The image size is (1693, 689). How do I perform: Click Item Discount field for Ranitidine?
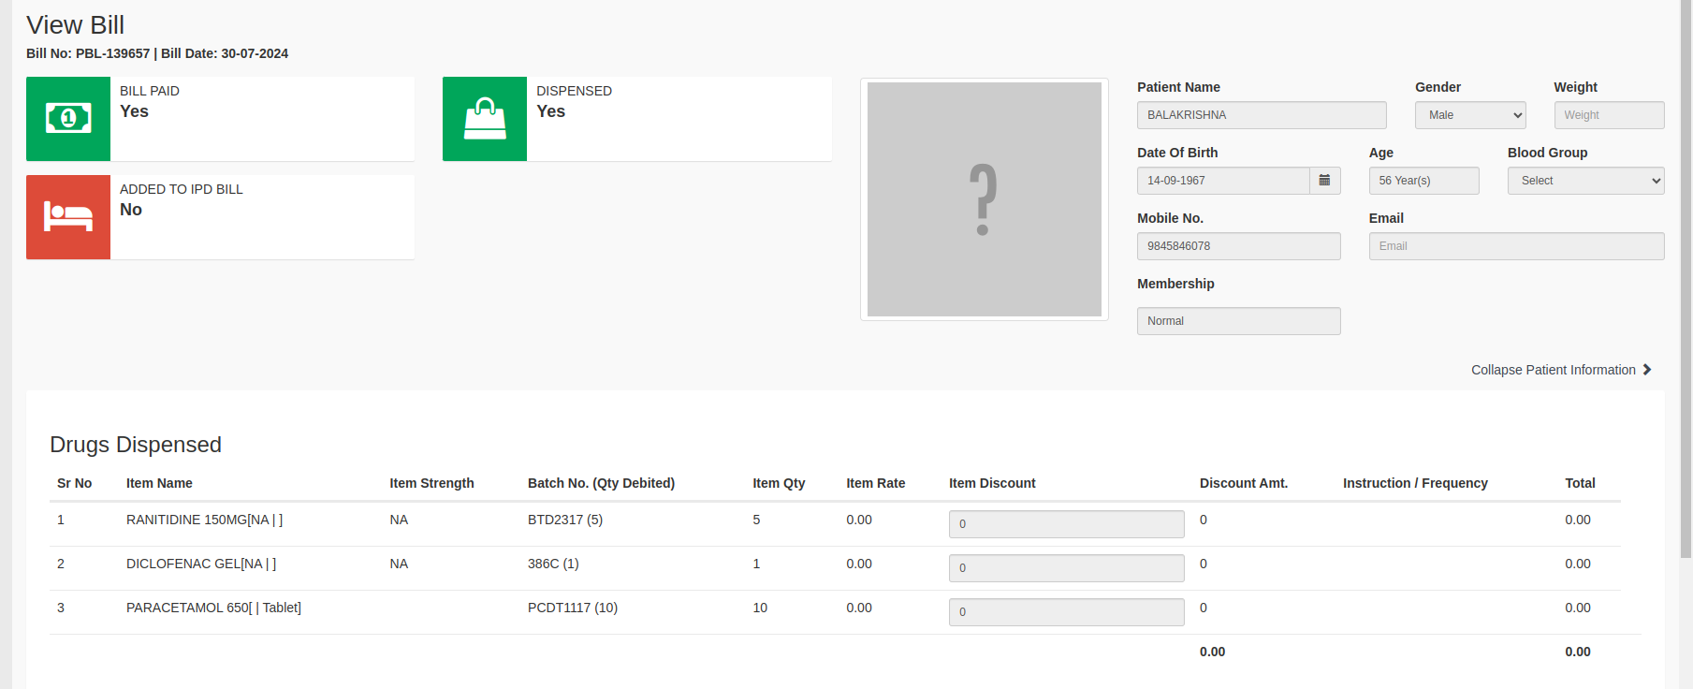coord(1066,524)
